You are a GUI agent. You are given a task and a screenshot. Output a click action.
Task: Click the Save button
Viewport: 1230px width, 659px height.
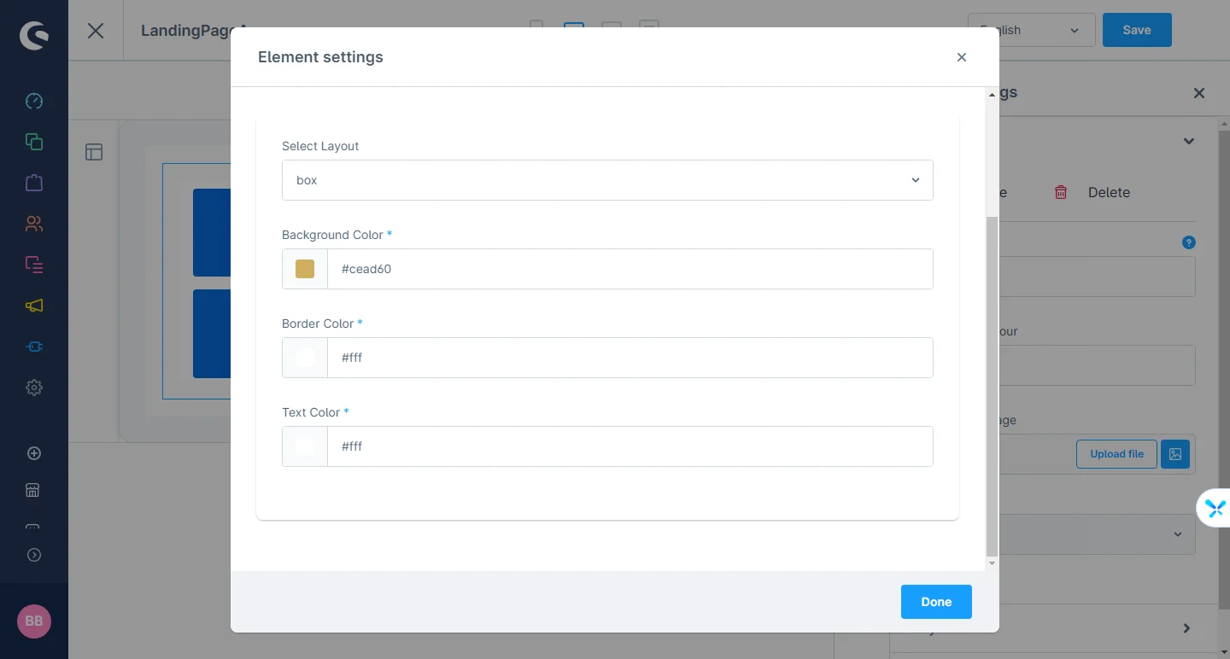[1137, 30]
